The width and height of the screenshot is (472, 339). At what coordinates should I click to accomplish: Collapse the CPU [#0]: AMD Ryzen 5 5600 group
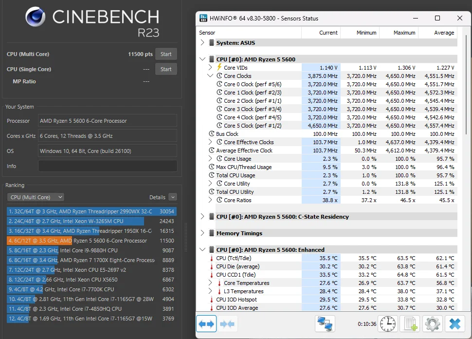click(202, 59)
